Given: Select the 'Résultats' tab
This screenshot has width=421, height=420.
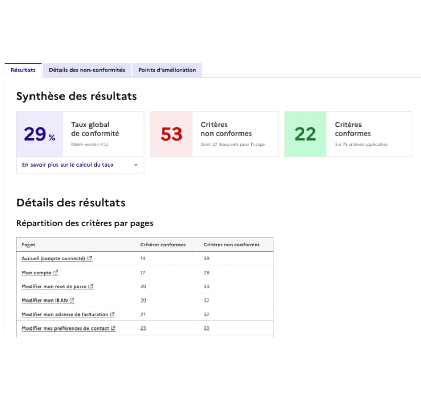Looking at the screenshot, I should 23,70.
